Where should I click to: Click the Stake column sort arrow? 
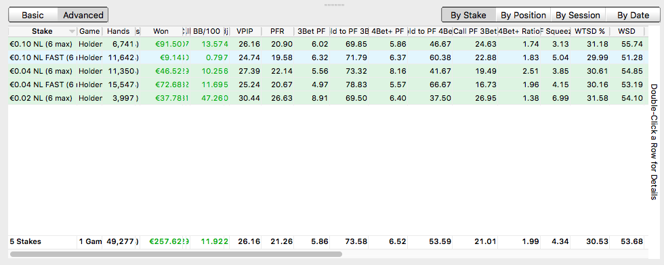72,32
